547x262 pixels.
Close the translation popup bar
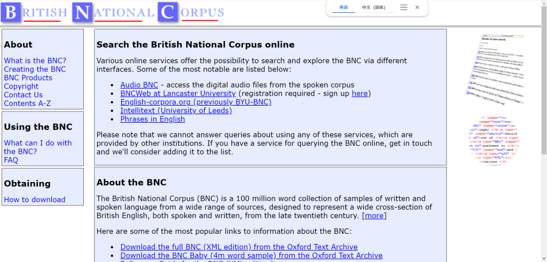coord(417,7)
